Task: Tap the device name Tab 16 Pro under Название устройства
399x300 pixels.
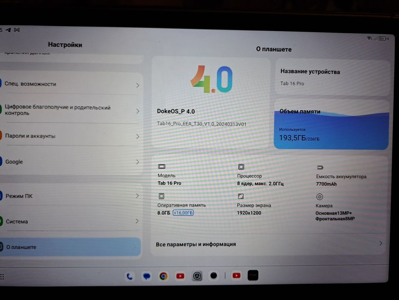Action: point(292,84)
